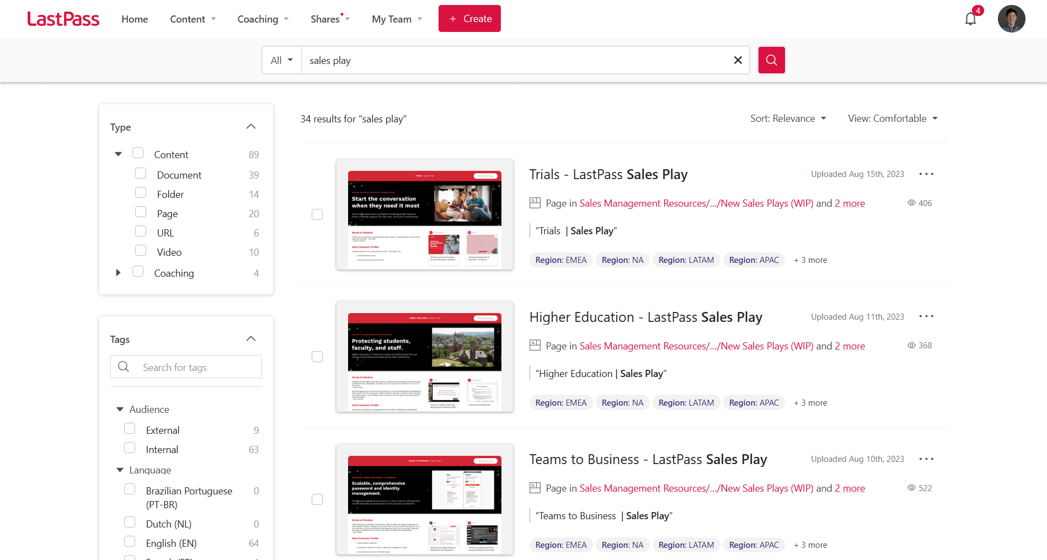Open the View: Comfortable dropdown
This screenshot has height=560, width=1047.
(x=893, y=119)
